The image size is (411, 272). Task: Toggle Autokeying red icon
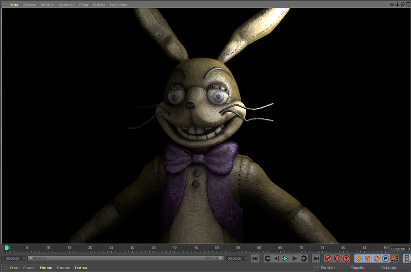pyautogui.click(x=337, y=259)
